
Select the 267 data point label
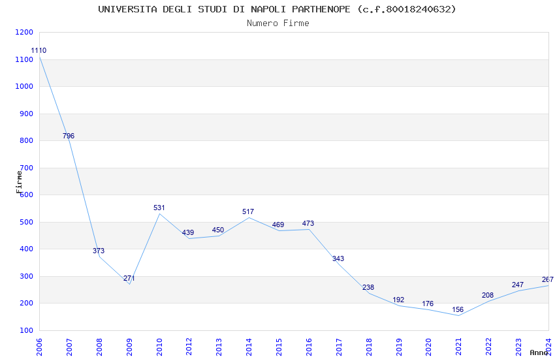pyautogui.click(x=548, y=279)
